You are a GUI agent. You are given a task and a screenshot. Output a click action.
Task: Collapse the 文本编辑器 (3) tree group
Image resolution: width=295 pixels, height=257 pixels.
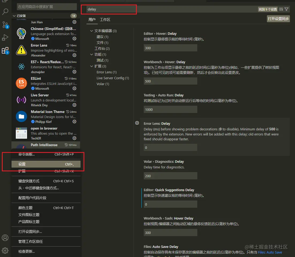click(x=104, y=31)
